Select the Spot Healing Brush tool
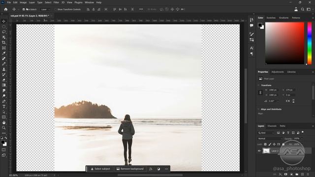Viewport: 315px width, 177px height. (x=3, y=59)
